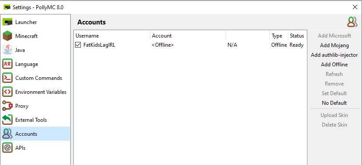The height and width of the screenshot is (165, 362).
Task: Toggle the FatKidsLagIRL account checkbox
Action: point(78,45)
